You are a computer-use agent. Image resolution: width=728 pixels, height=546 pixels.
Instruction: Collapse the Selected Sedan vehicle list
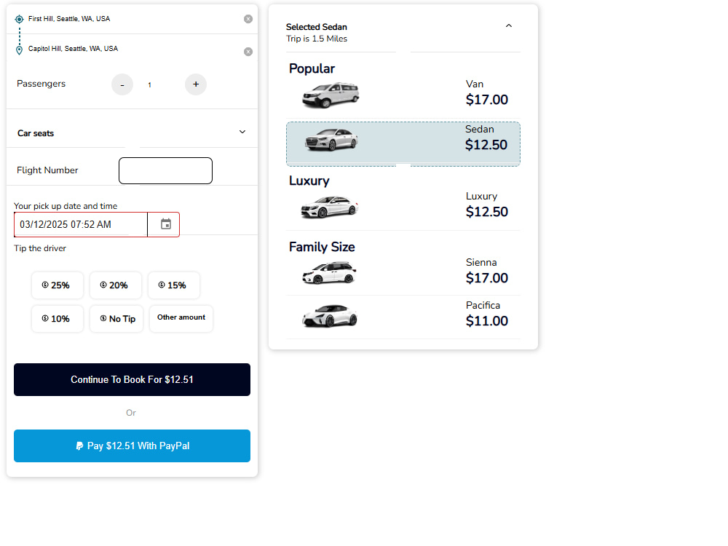(x=509, y=26)
